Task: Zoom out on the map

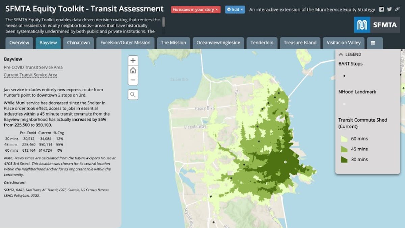Action: (133, 80)
